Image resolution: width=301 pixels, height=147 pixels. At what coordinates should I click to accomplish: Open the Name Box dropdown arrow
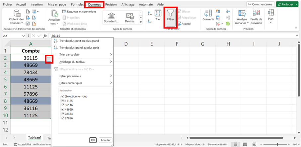pos(24,36)
